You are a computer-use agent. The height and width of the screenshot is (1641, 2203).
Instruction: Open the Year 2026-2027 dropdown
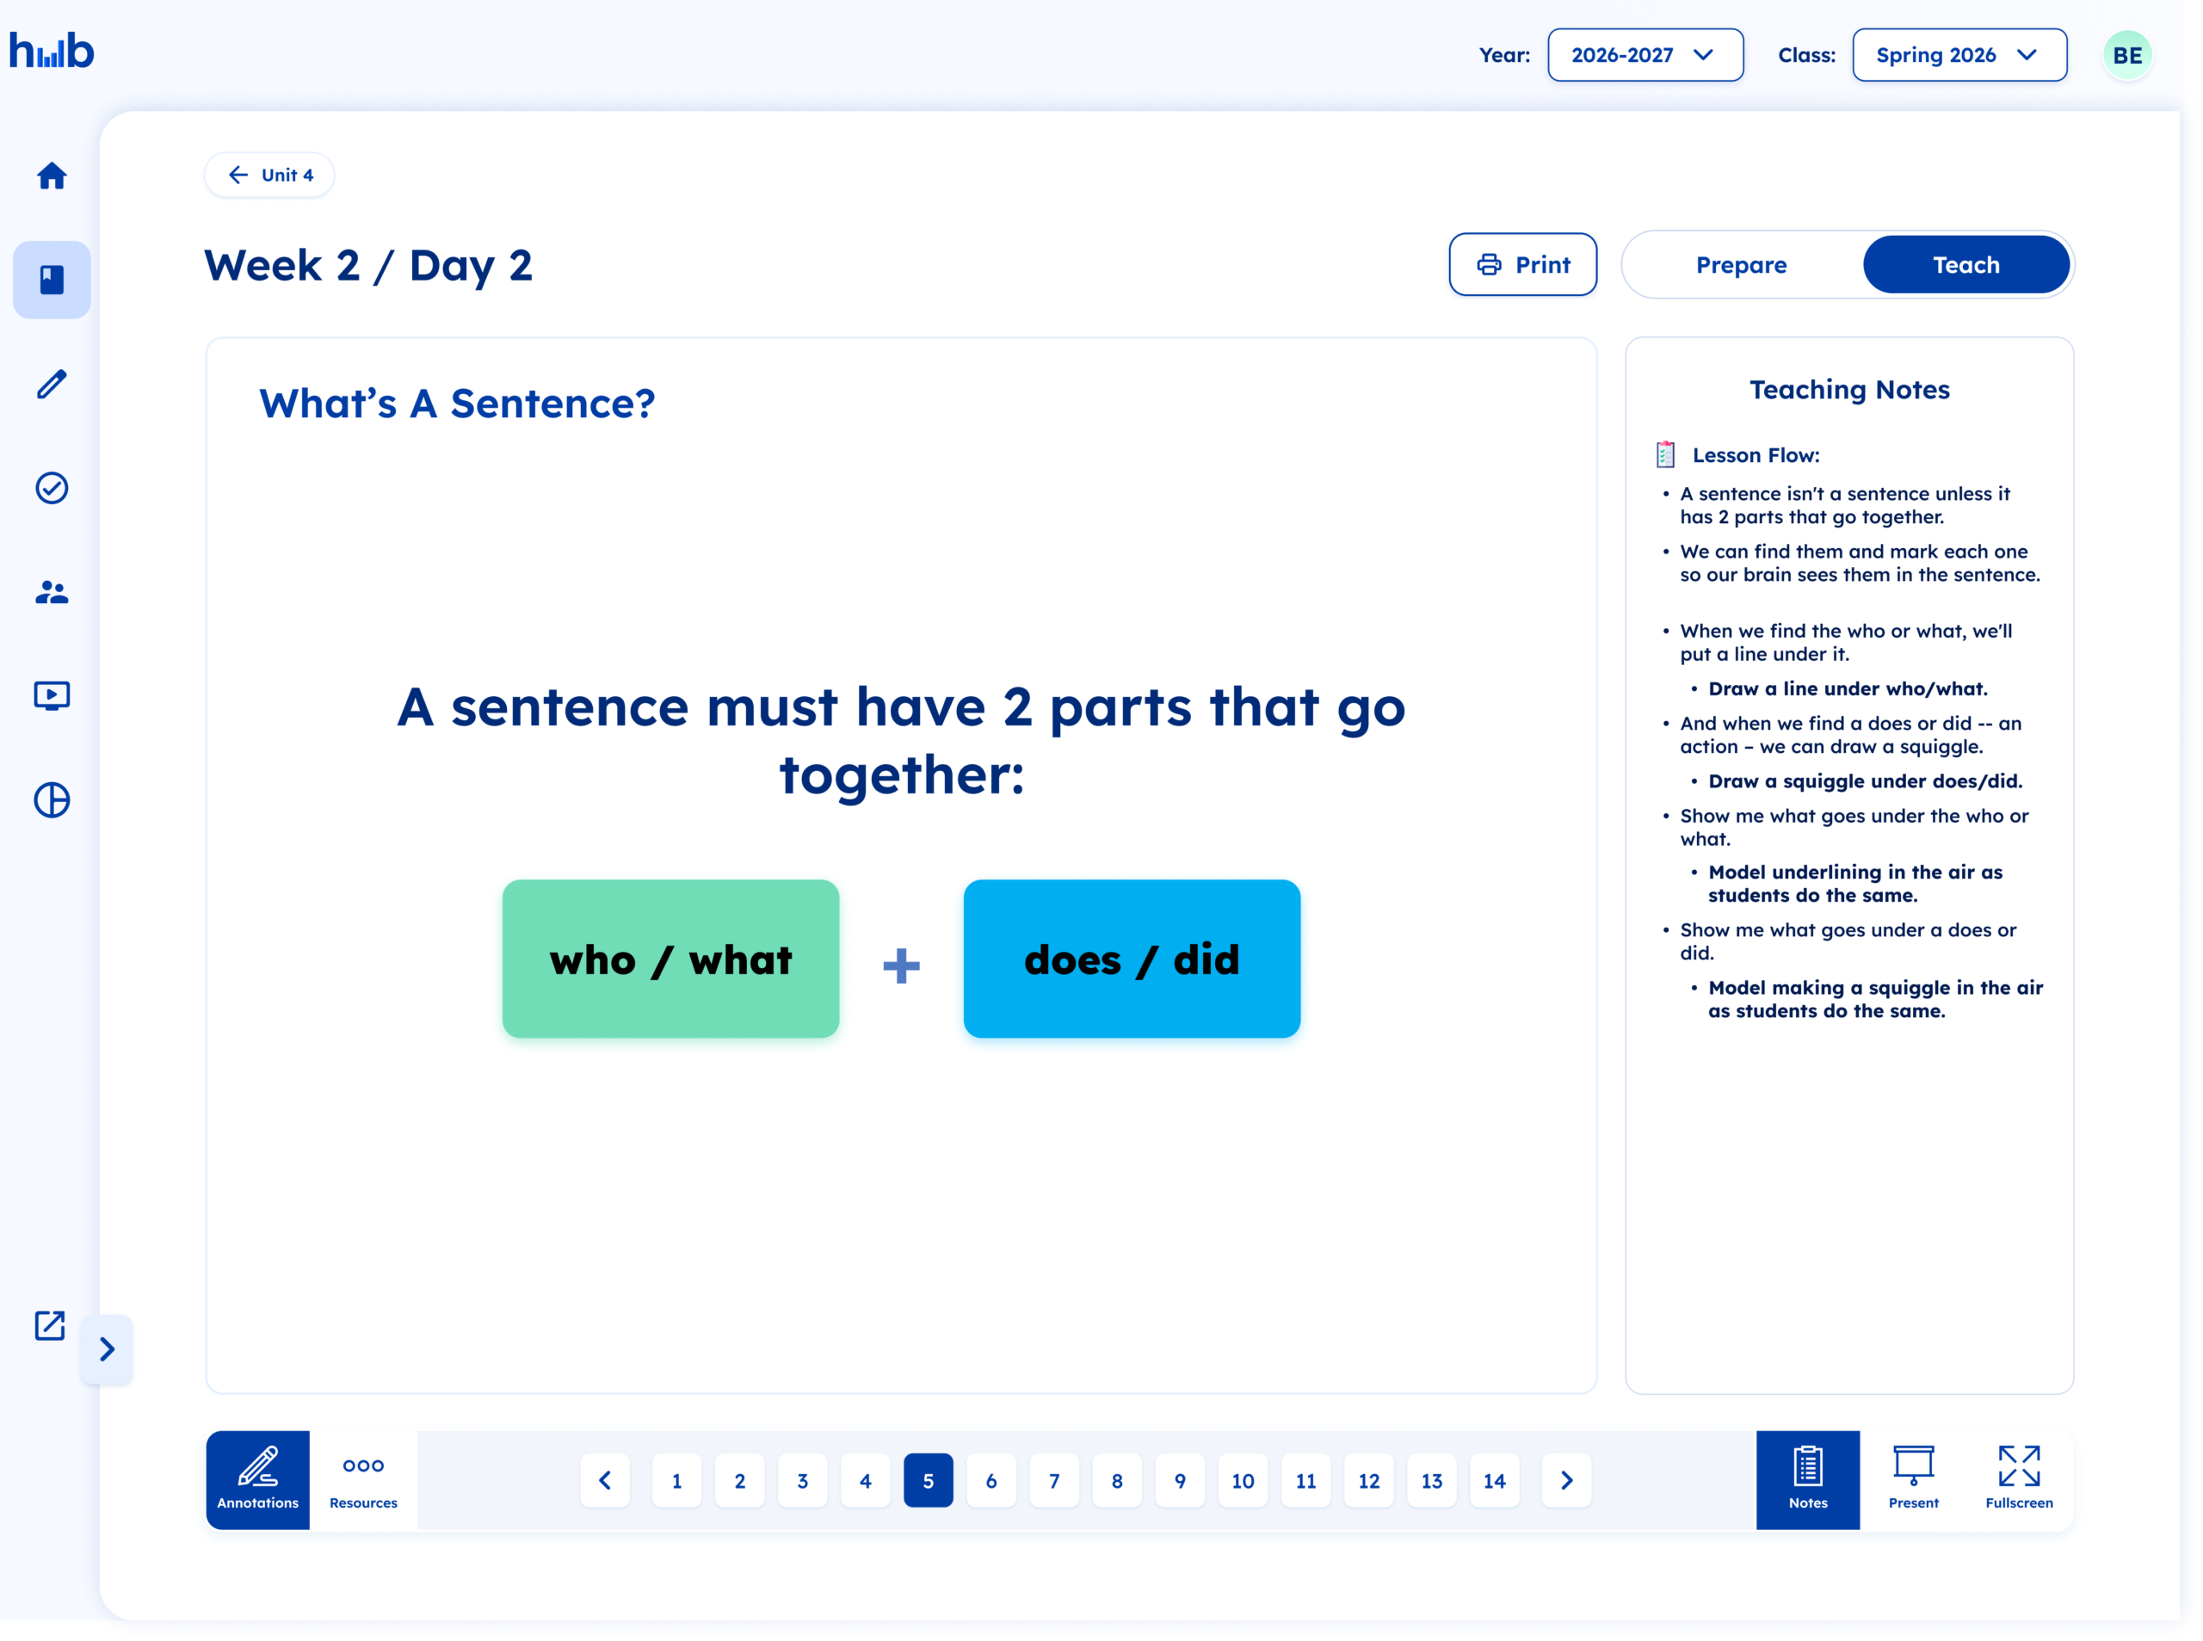[x=1645, y=54]
